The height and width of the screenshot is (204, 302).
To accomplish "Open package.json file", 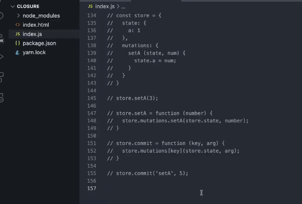I will coord(39,43).
